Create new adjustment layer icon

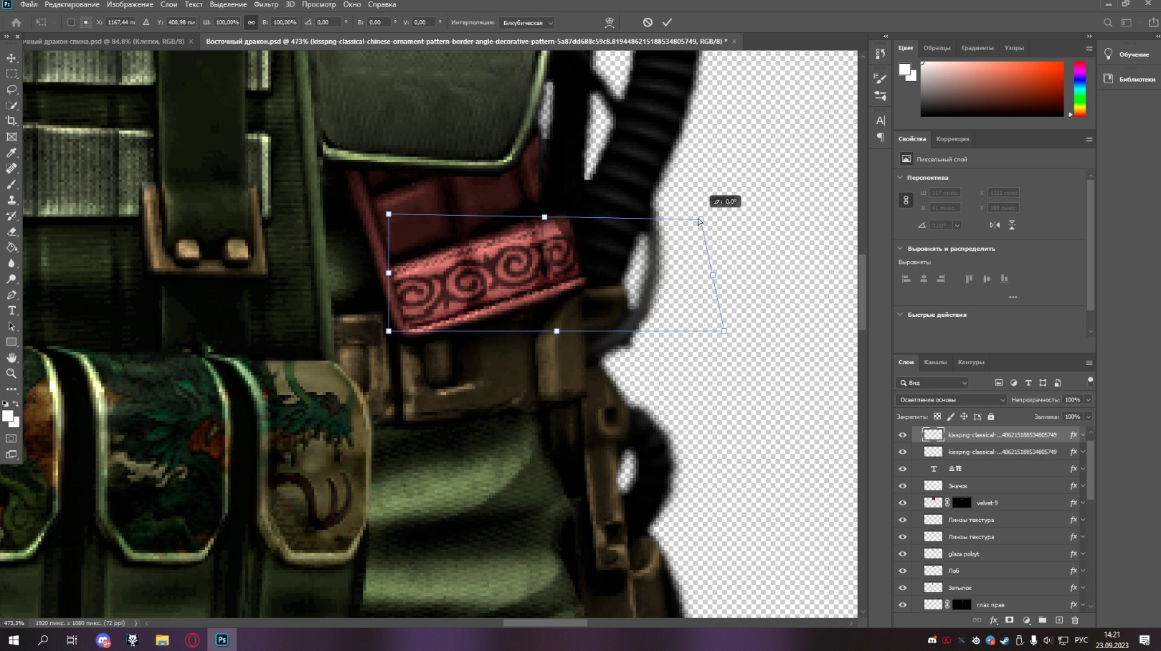(x=1026, y=620)
